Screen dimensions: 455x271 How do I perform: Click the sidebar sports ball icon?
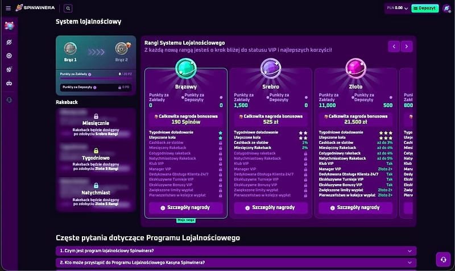pyautogui.click(x=9, y=69)
